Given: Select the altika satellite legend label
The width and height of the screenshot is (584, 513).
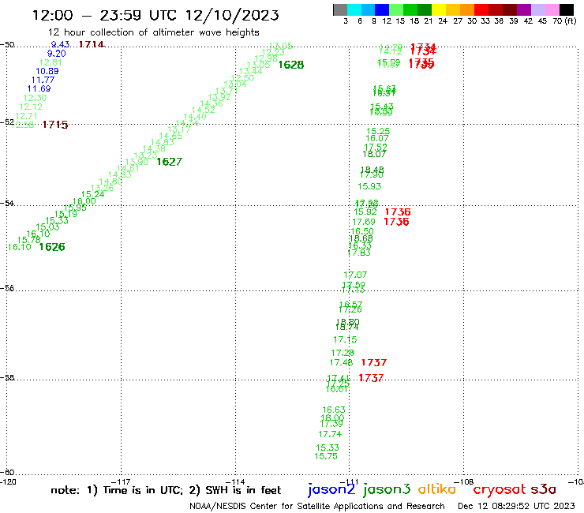Looking at the screenshot, I should (436, 489).
